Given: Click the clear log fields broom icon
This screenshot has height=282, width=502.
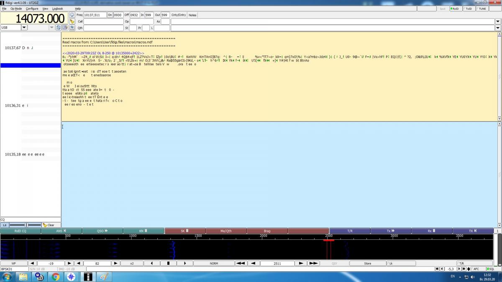Looking at the screenshot, I should coord(72,21).
